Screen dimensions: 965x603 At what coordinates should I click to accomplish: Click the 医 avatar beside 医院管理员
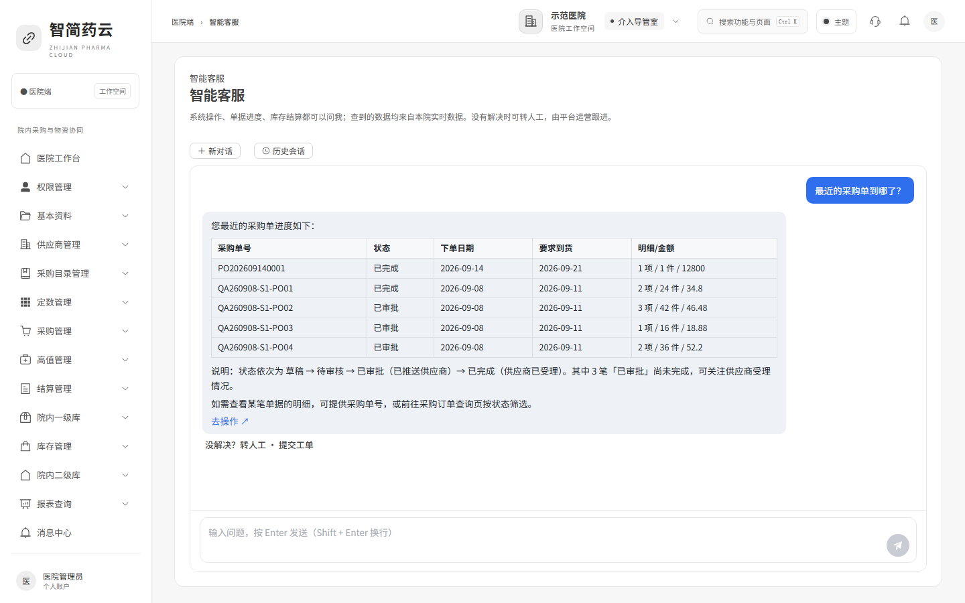point(26,581)
